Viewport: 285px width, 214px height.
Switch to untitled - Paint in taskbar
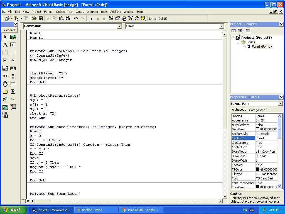click(96, 210)
